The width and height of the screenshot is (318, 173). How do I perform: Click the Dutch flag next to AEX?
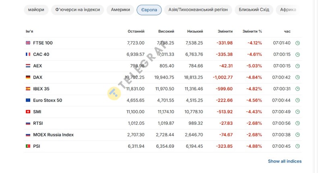coord(28,66)
